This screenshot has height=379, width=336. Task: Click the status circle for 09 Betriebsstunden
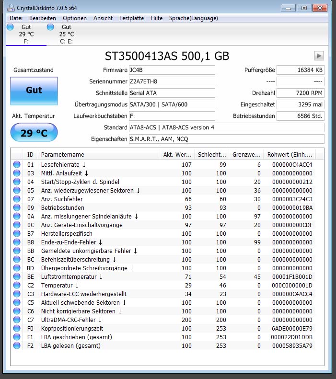pos(17,207)
